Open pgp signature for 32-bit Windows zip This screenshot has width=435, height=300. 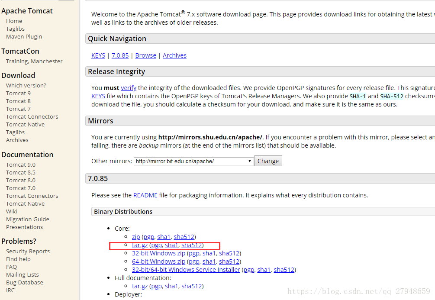194,253
